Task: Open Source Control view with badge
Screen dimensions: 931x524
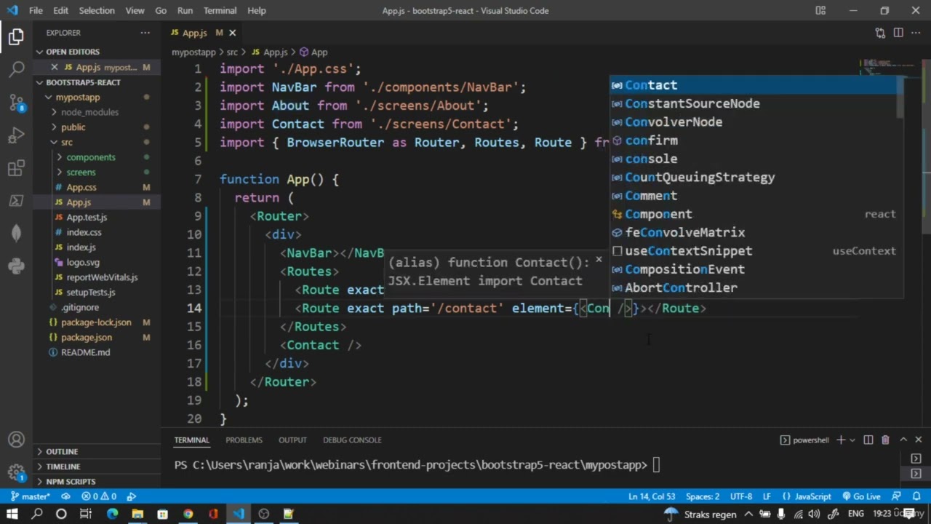Action: tap(16, 103)
